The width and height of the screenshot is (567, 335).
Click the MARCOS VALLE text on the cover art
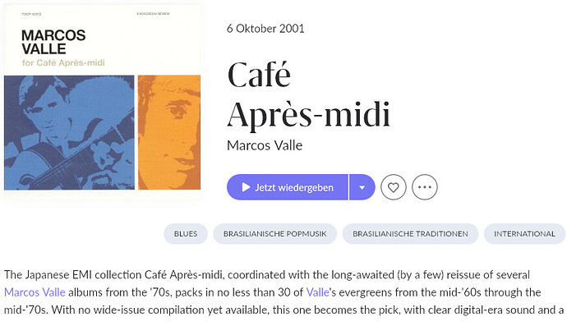pyautogui.click(x=53, y=42)
